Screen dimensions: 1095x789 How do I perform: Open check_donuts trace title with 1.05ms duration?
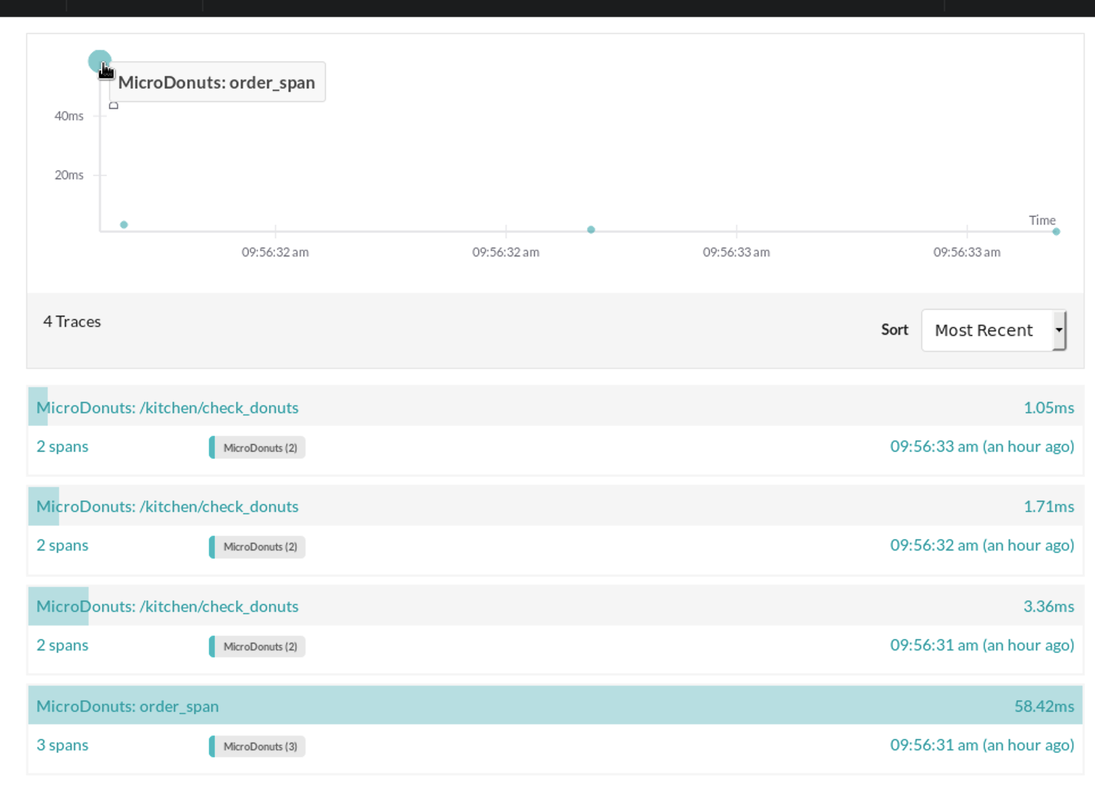168,408
